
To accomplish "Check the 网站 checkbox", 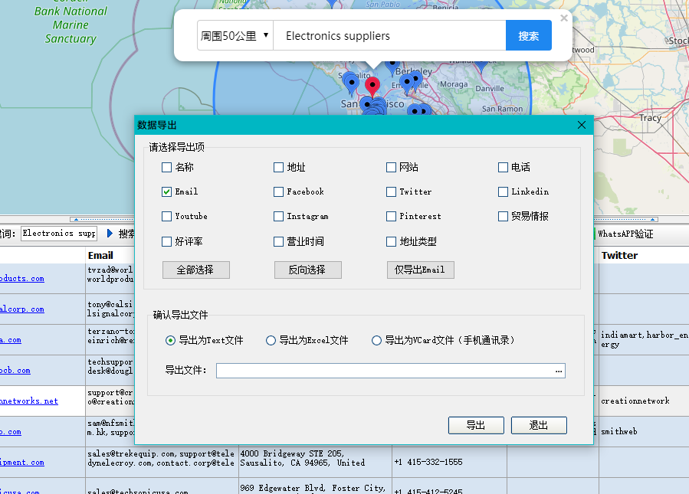I will click(x=391, y=167).
